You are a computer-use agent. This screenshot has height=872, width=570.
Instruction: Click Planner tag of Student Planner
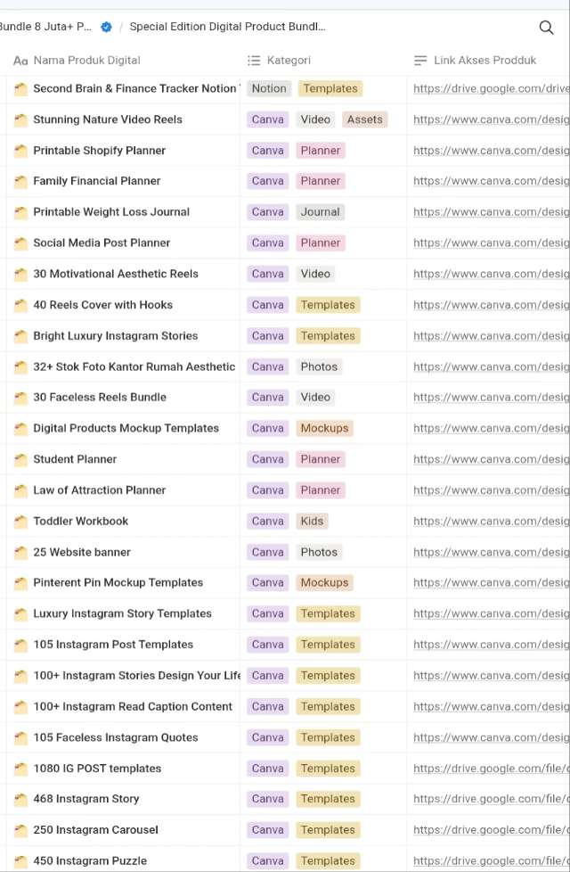(321, 459)
